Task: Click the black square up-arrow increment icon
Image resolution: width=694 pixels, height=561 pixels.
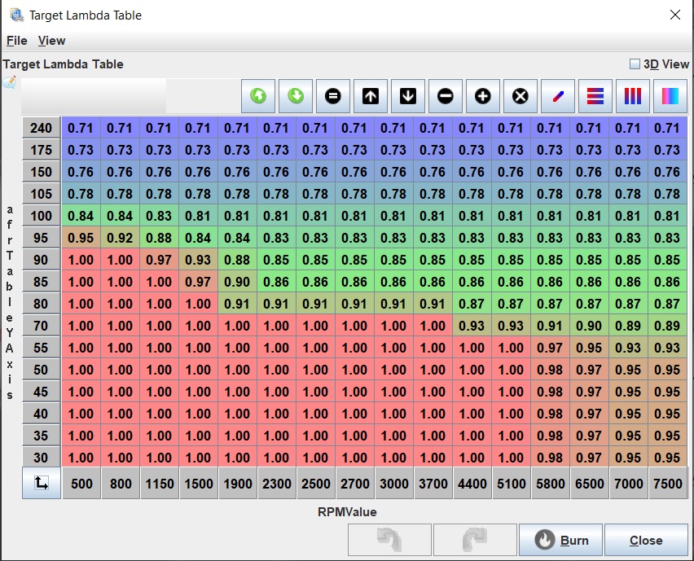Action: (x=370, y=96)
